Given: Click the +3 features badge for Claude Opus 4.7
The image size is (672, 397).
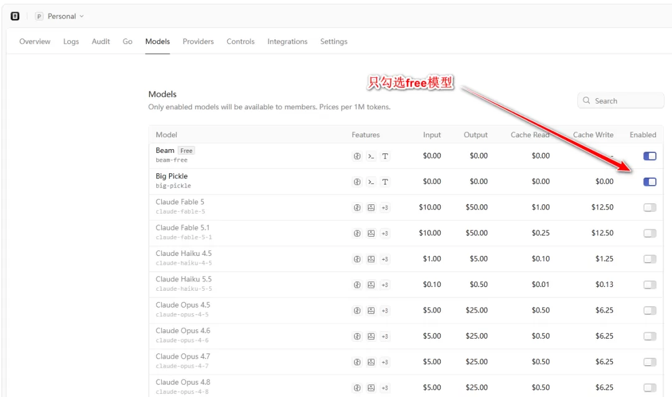Looking at the screenshot, I should pyautogui.click(x=385, y=362).
